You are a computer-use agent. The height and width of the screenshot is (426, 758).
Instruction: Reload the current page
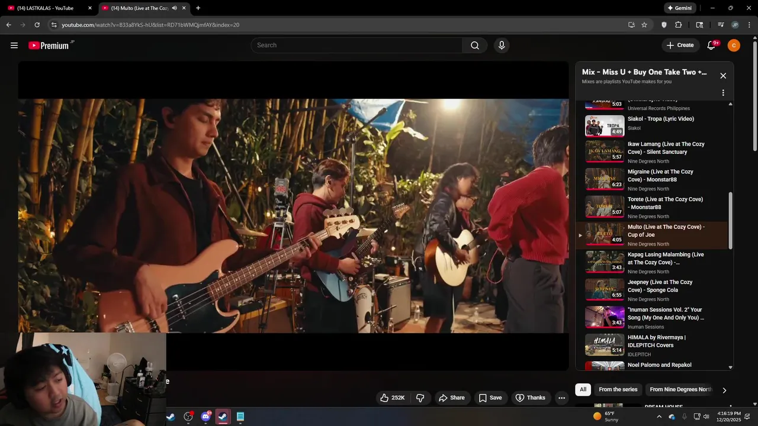coord(37,25)
